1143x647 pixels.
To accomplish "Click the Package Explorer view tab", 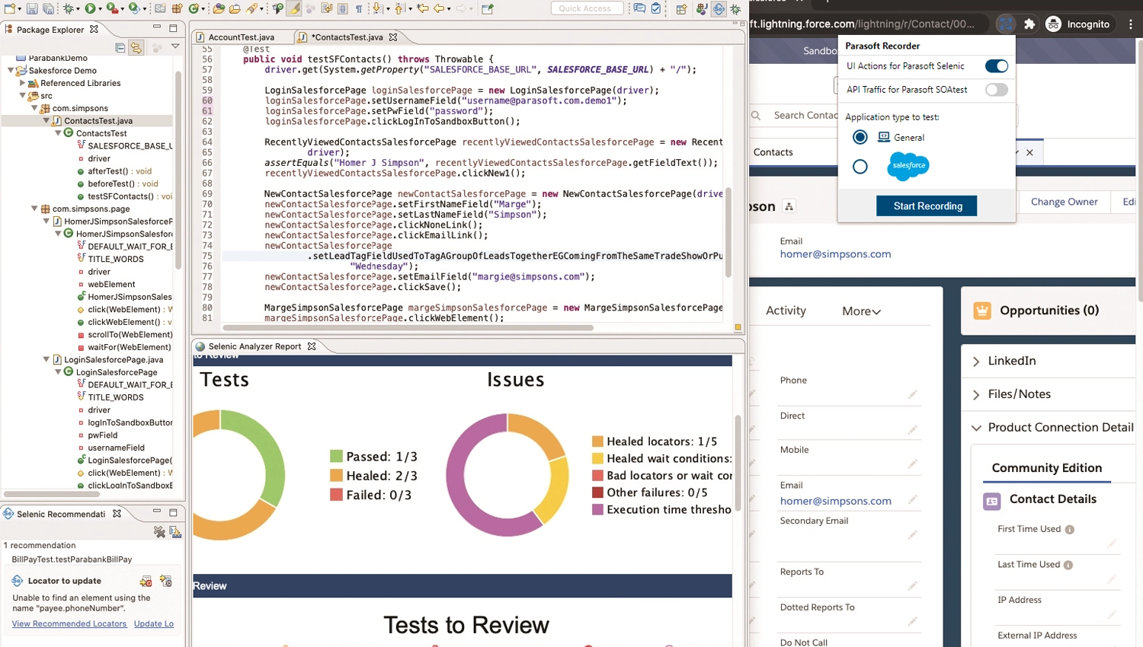I will pos(50,30).
